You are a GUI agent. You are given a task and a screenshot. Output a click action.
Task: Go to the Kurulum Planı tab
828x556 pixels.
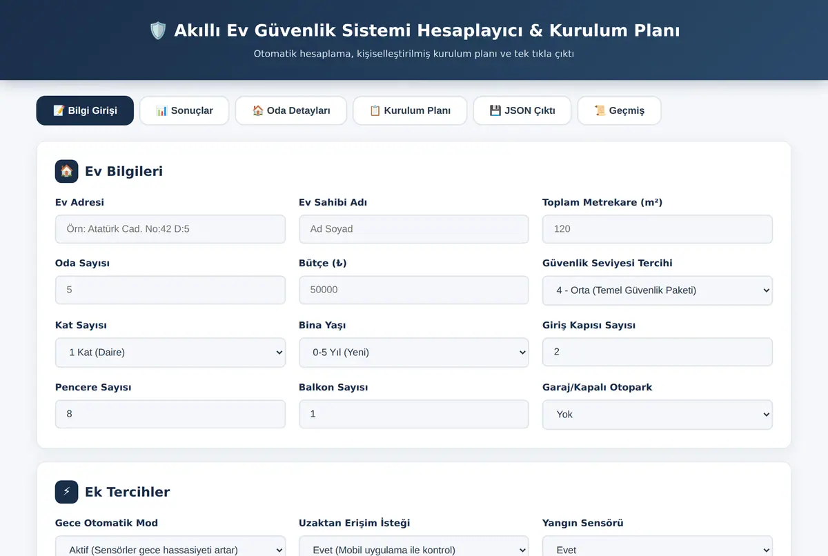pos(410,110)
